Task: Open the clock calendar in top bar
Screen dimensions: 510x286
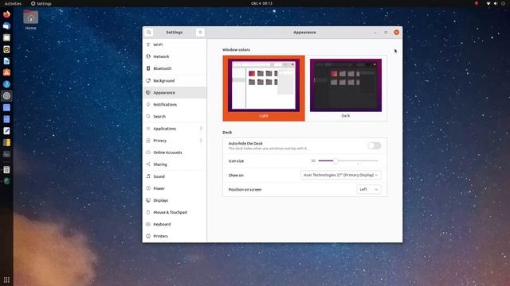Action: (262, 3)
